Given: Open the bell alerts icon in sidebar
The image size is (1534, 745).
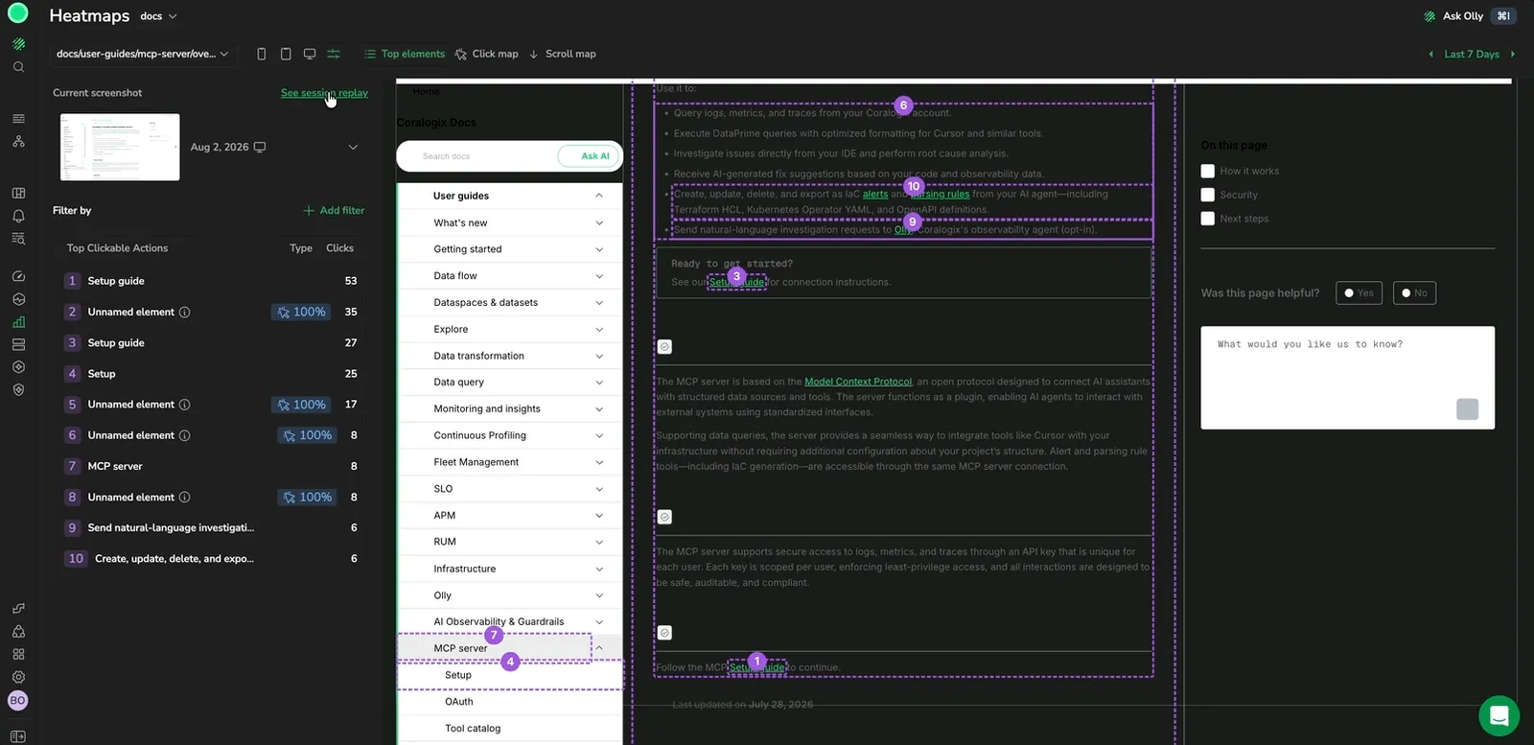Looking at the screenshot, I should click(18, 216).
